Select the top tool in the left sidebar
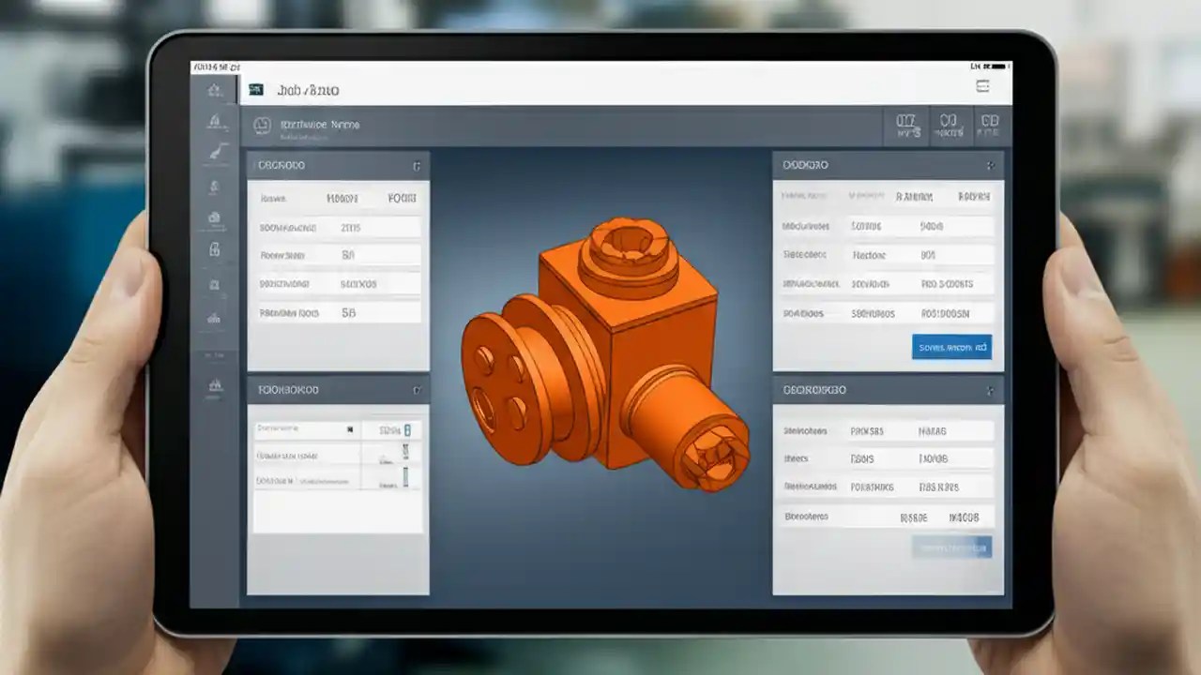The height and width of the screenshot is (675, 1201). [x=216, y=89]
